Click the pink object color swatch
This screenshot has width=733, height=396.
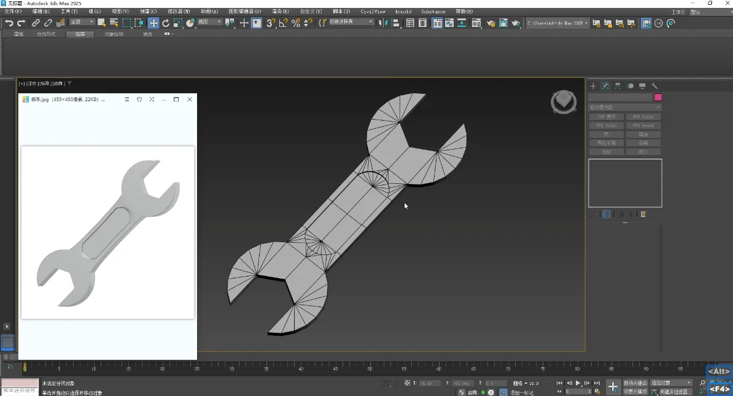[x=658, y=97]
